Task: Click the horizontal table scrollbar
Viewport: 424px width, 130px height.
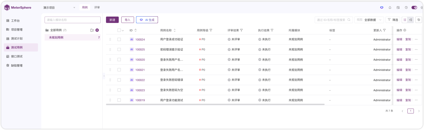Action: tap(215, 104)
